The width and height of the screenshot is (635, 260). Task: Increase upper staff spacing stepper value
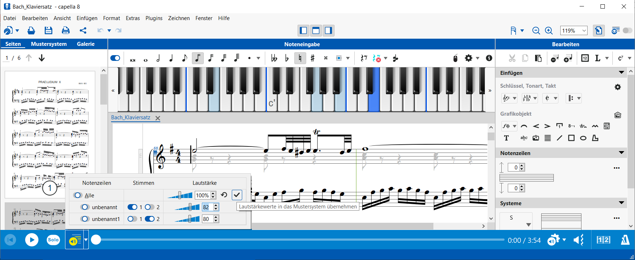[x=522, y=166]
